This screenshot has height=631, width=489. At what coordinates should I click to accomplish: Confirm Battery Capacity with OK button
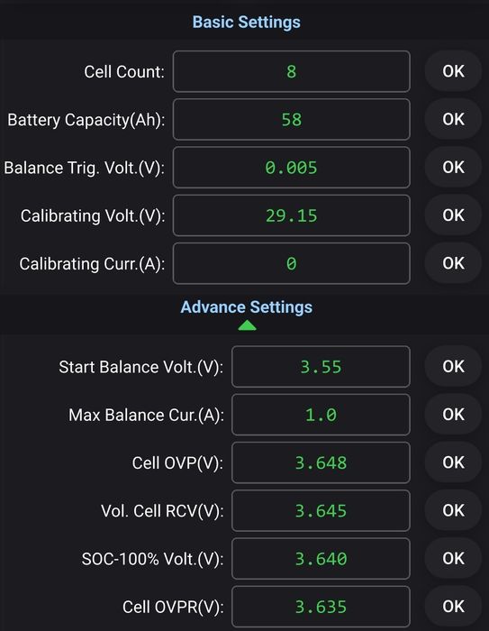[453, 119]
